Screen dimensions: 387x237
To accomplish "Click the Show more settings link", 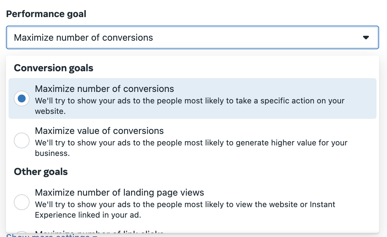I will coord(52,235).
